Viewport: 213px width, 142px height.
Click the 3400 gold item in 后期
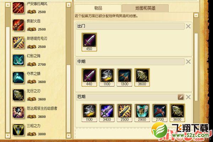point(107,113)
